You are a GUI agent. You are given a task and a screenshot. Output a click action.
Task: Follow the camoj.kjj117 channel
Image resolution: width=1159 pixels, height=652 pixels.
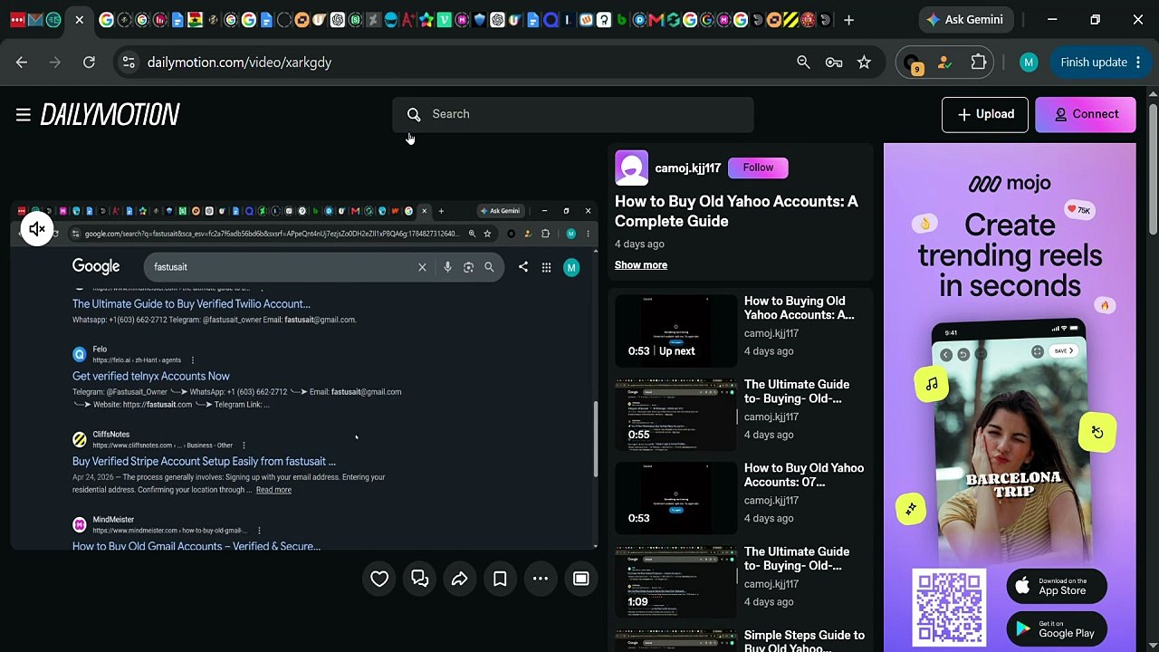pos(758,168)
